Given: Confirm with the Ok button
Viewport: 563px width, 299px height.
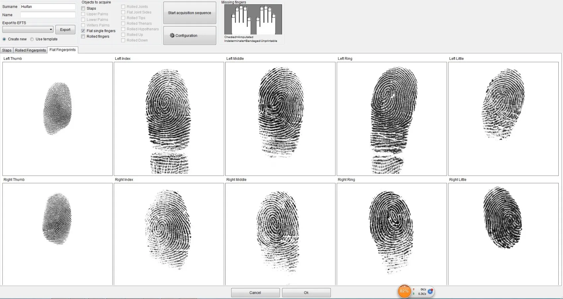Looking at the screenshot, I should 306,293.
